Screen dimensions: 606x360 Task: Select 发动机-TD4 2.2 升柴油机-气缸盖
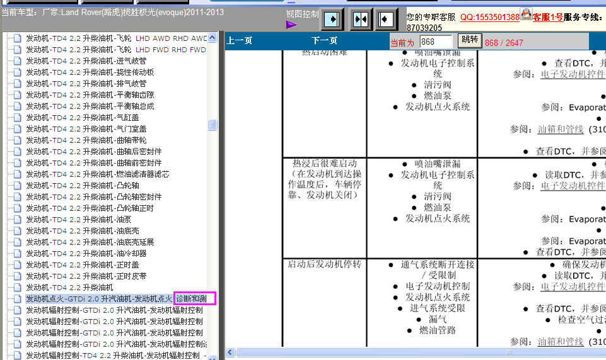click(83, 117)
